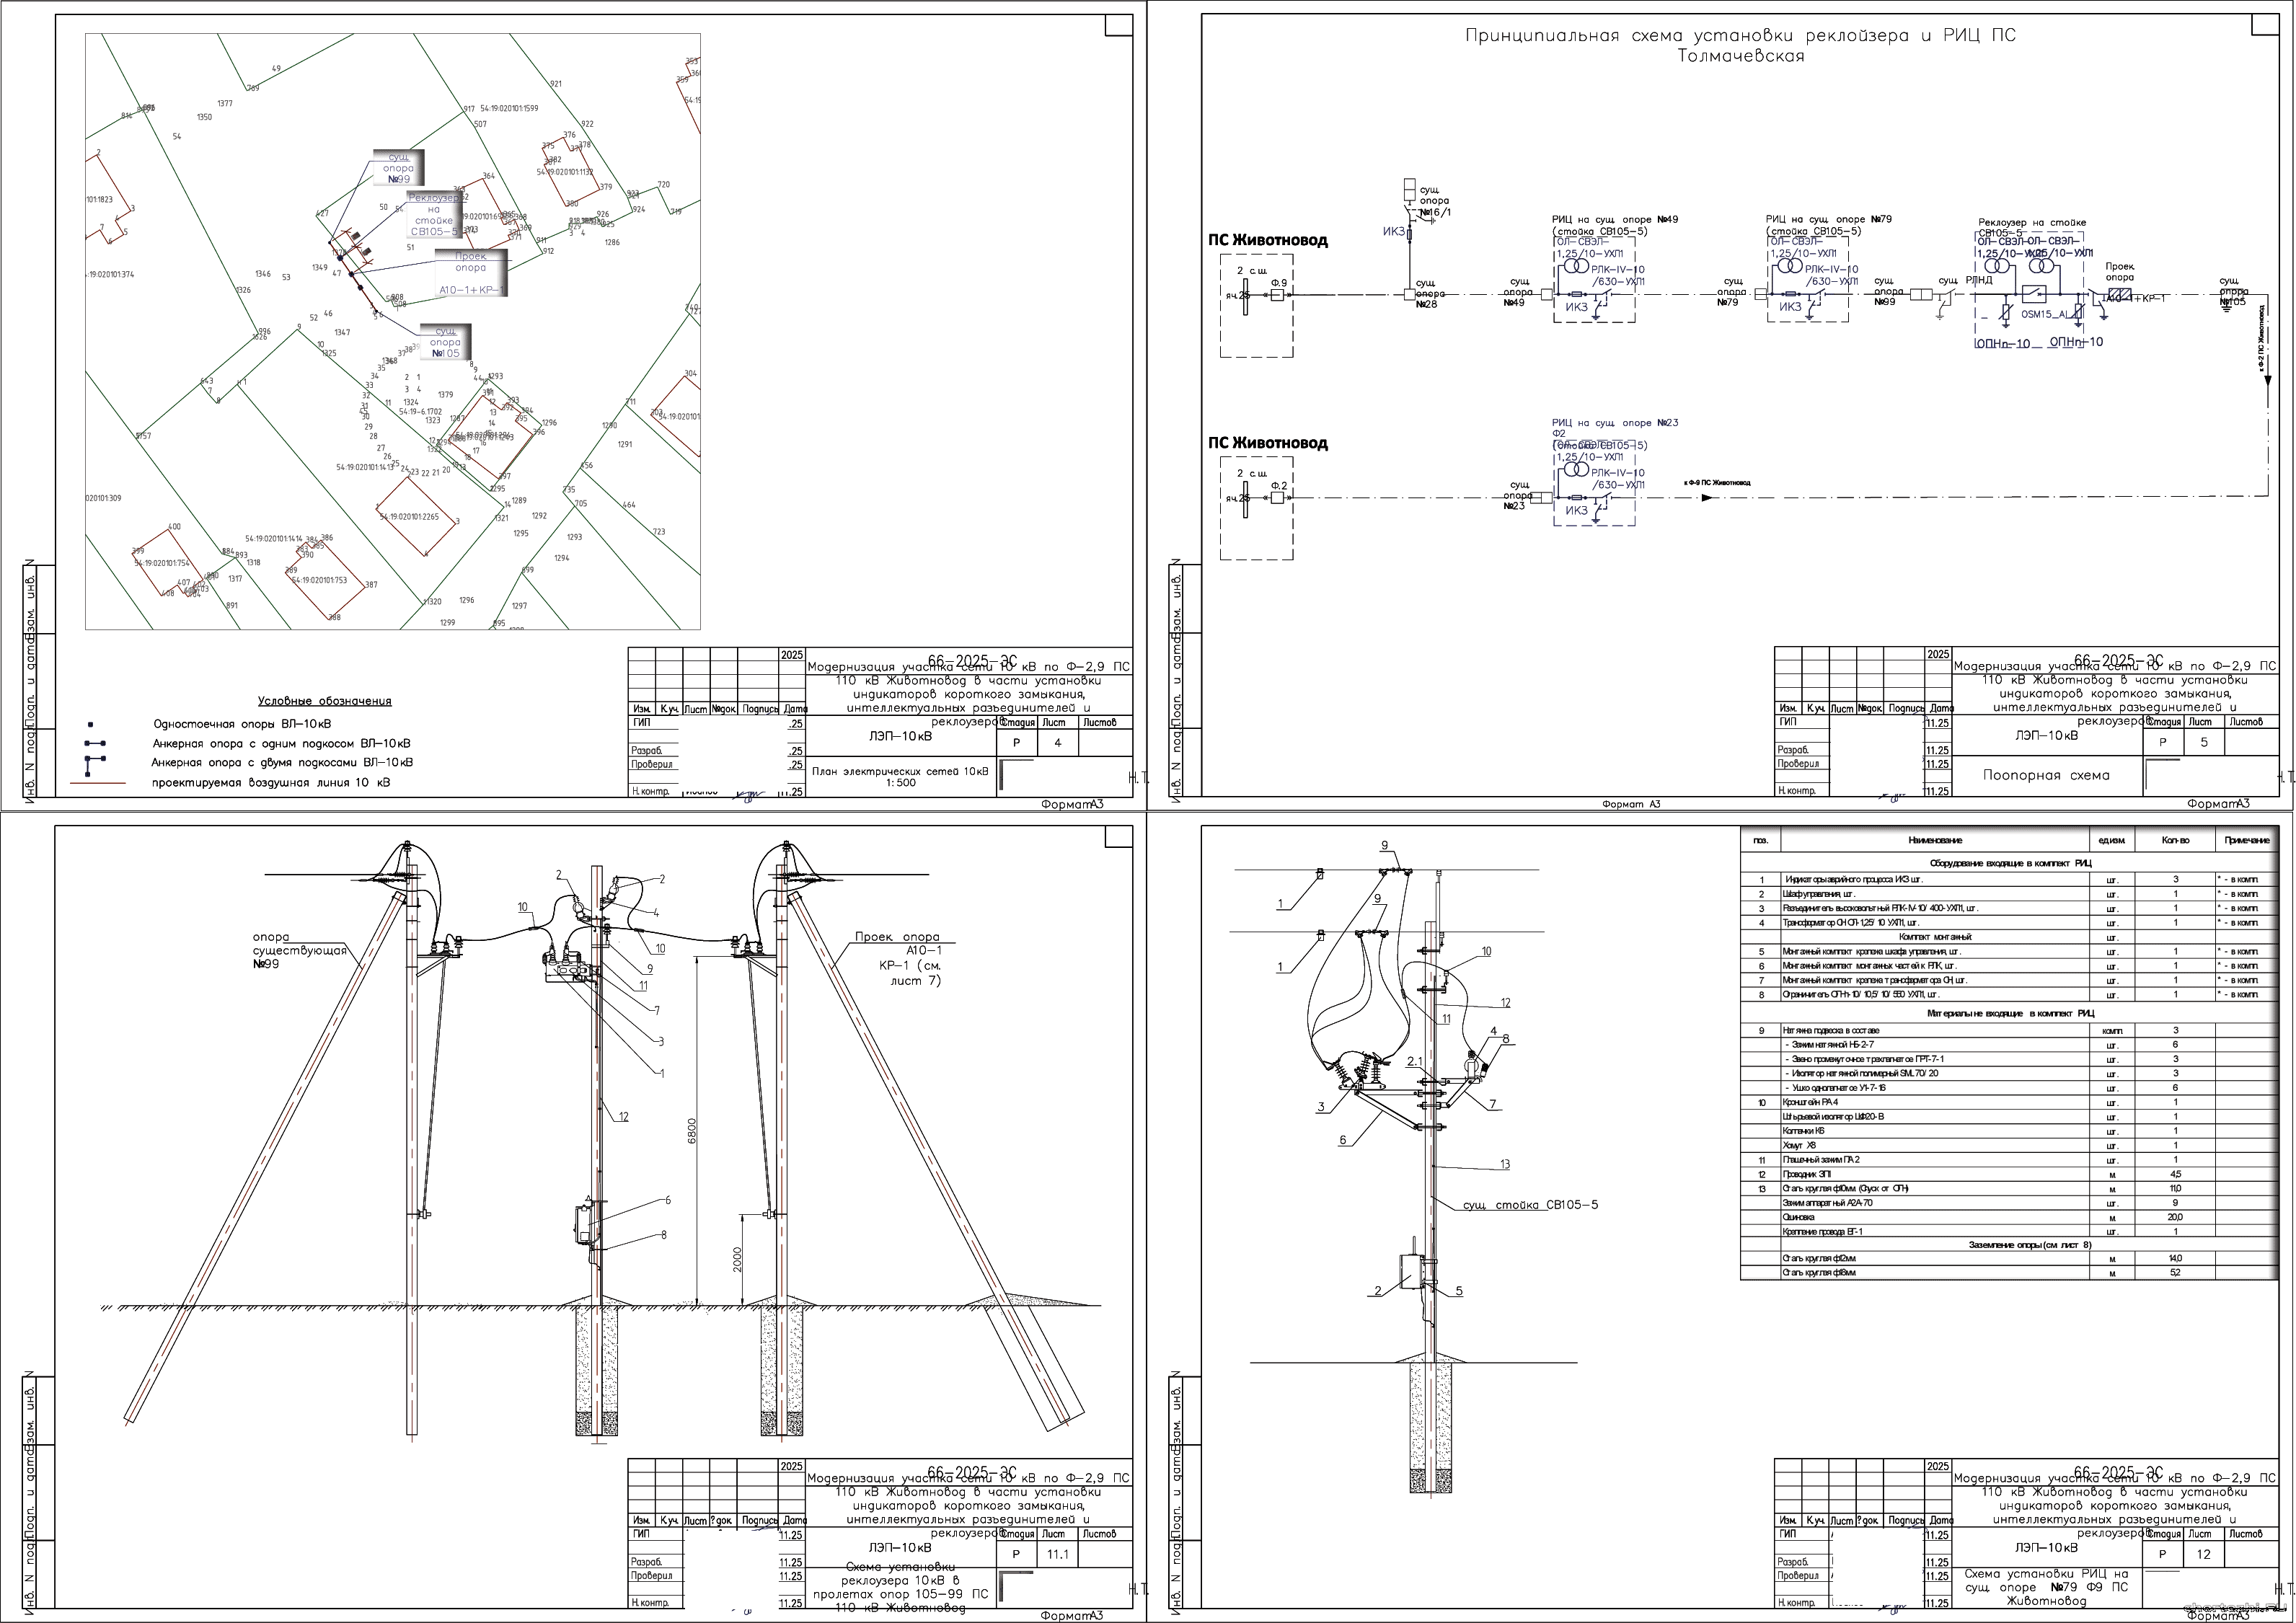2296x1623 pixels.
Task: Select the 'сущ. опора №99' callout on plan
Action: click(399, 168)
